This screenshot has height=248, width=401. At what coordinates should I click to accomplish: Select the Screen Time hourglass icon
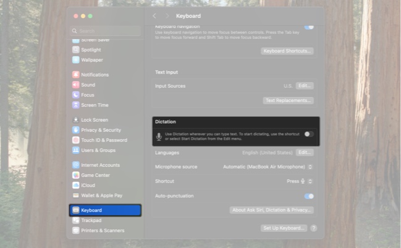tap(76, 105)
